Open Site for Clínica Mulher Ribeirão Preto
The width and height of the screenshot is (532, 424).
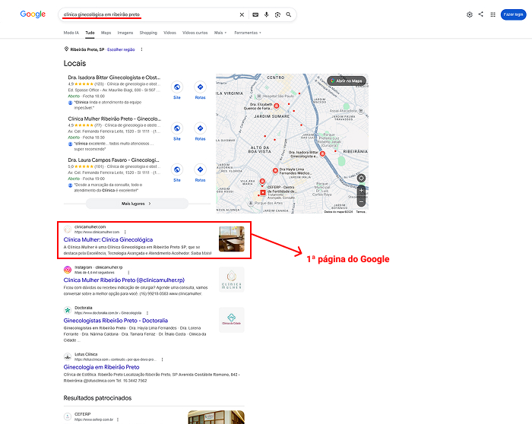[177, 131]
